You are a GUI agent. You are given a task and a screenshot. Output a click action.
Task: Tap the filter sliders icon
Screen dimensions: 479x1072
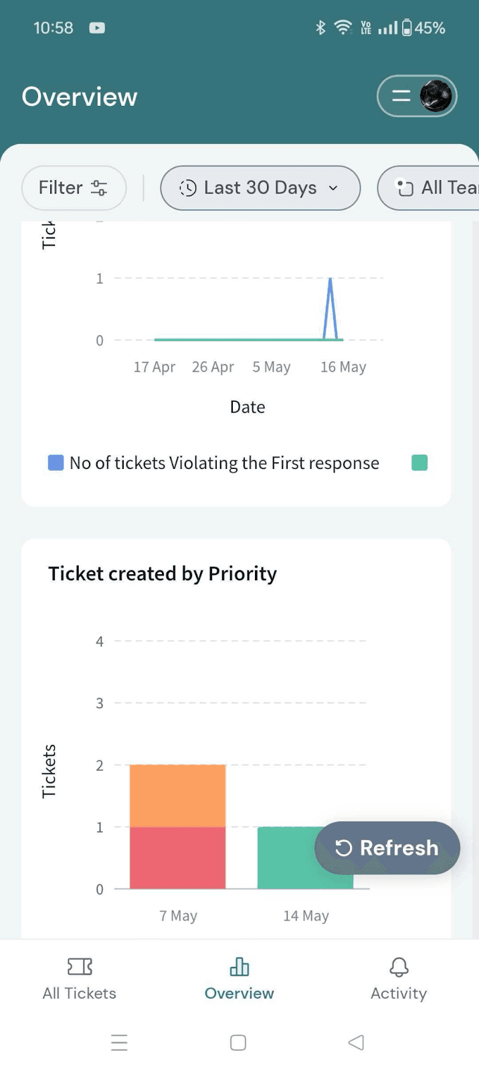tap(99, 188)
